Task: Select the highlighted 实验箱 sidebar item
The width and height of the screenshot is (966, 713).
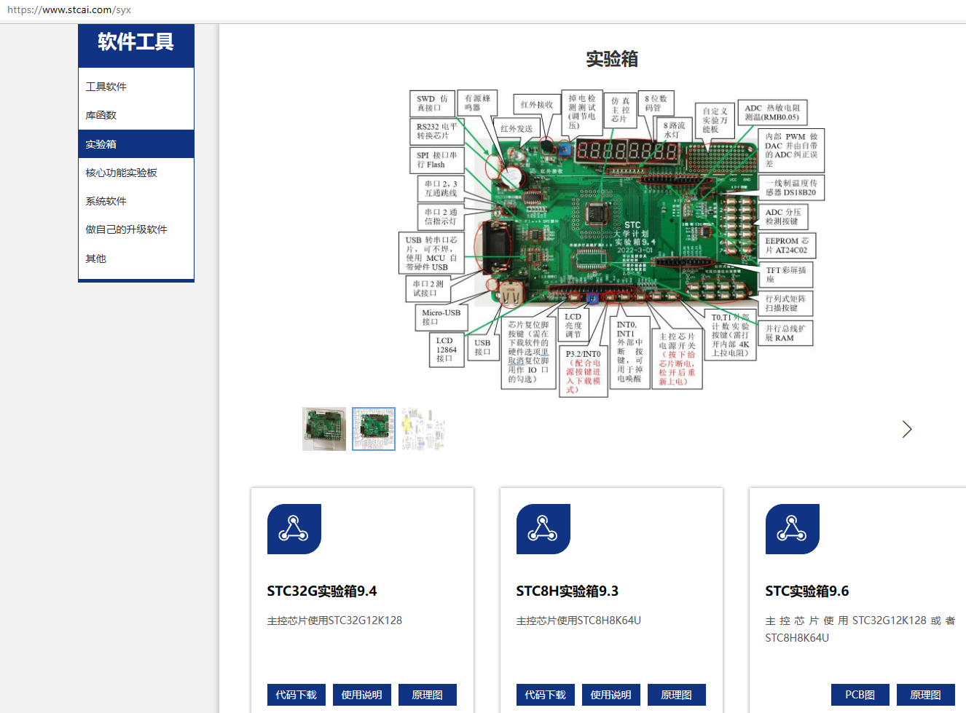Action: 136,143
